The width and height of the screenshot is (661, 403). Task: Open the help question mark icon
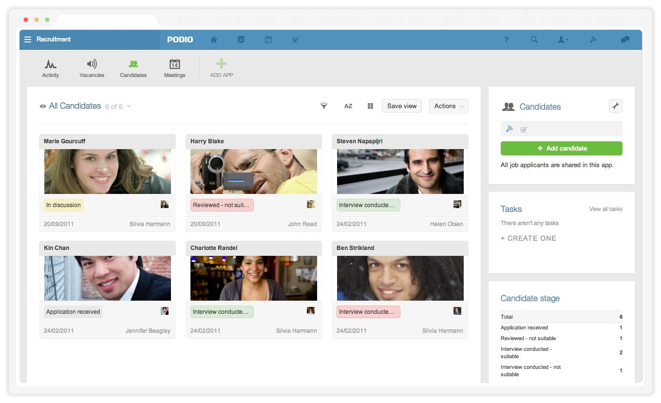506,40
